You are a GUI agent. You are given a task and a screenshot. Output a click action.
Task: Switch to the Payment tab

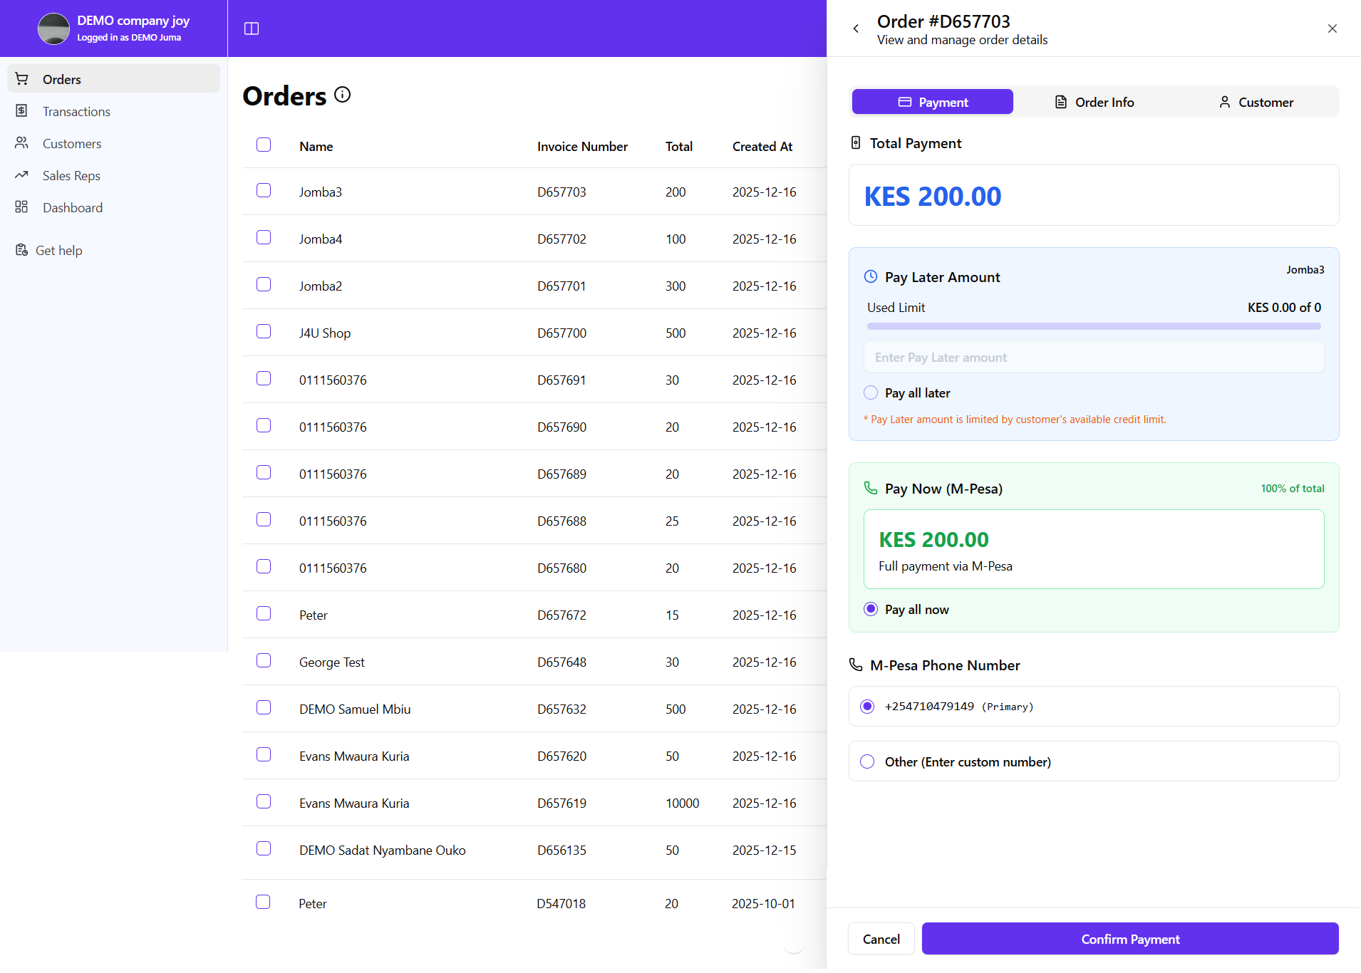point(932,102)
